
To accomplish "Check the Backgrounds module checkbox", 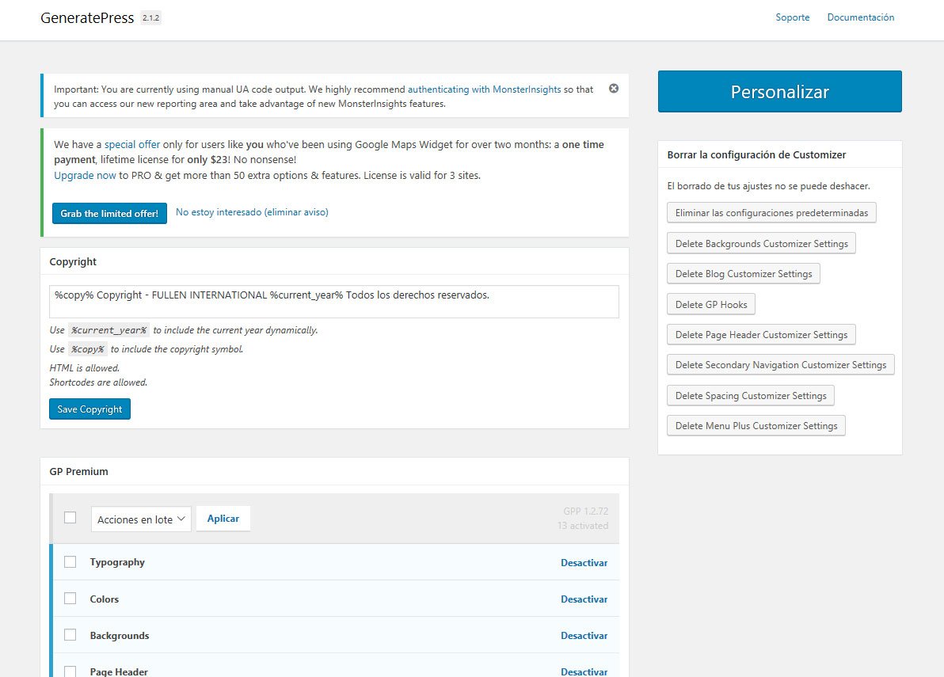I will point(70,635).
